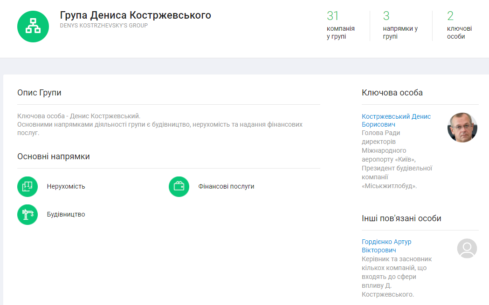The height and width of the screenshot is (305, 489).
Task: Click the Нерухомість real estate icon
Action: tap(28, 187)
